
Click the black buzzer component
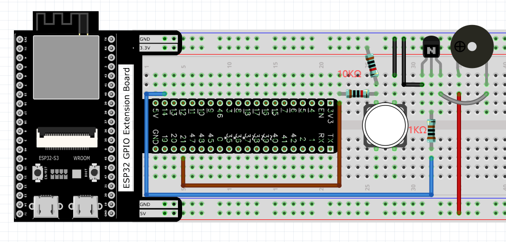(472, 47)
